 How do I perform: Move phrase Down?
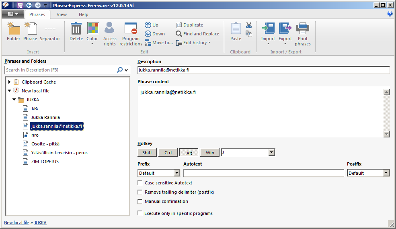coord(154,34)
